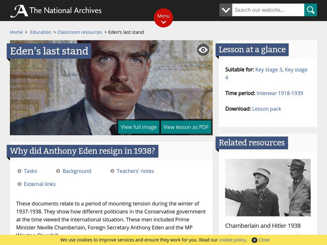
Task: Close the cookie notice with the X icon
Action: pos(254,240)
